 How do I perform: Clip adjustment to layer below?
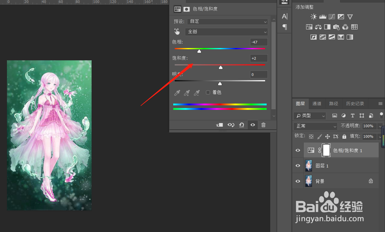(x=220, y=125)
